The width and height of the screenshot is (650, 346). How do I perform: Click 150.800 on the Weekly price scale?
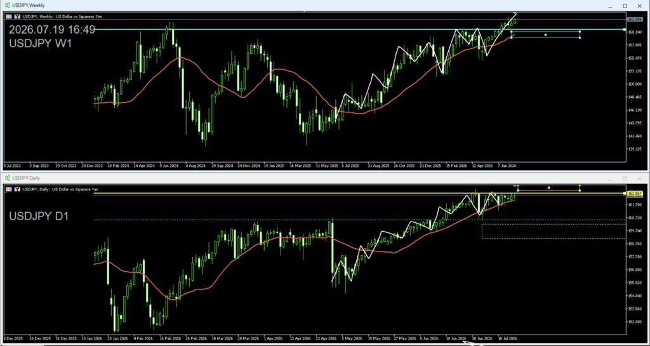(635, 84)
